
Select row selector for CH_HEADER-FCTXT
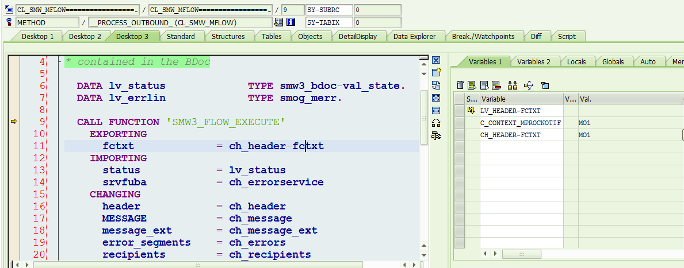coord(459,135)
